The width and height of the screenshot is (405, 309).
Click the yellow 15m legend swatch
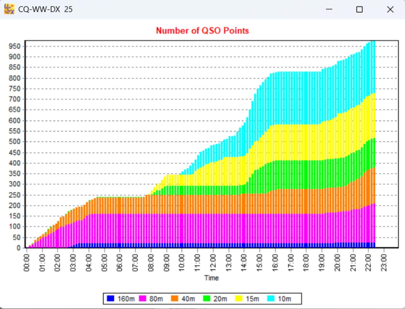coord(239,298)
